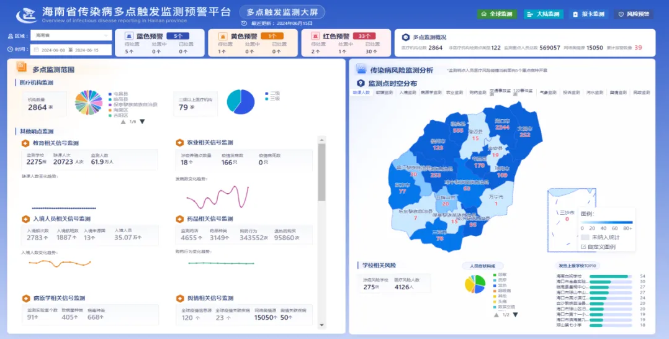Viewport: 669px width, 339px height.
Task: Open 报卡监测 header button
Action: tap(589, 14)
